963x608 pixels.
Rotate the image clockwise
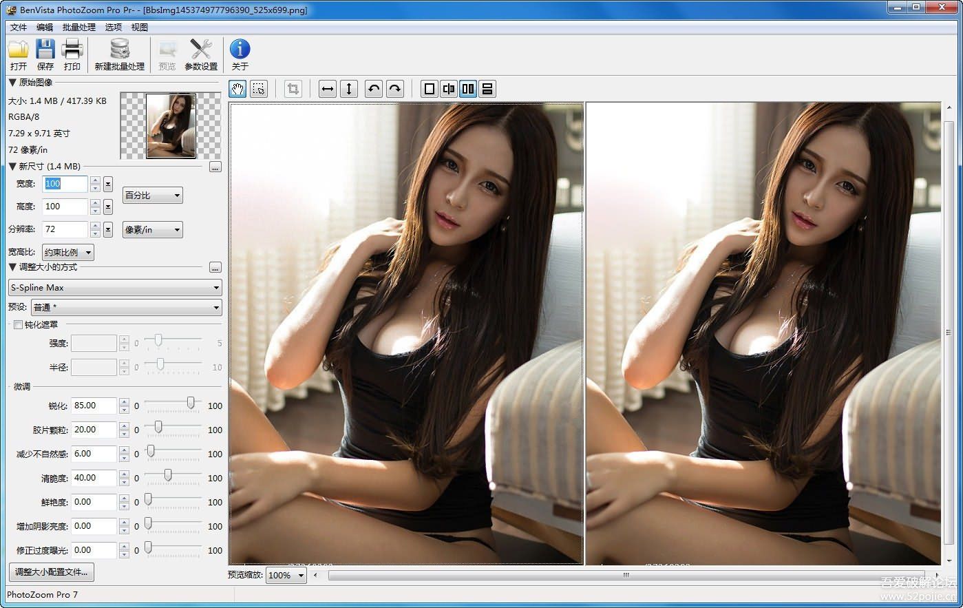pos(395,89)
